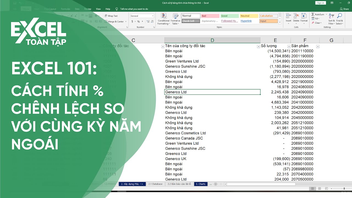The width and height of the screenshot is (352, 198).
Task: Open filter dropdown for Số lượng column
Action: tap(289, 46)
